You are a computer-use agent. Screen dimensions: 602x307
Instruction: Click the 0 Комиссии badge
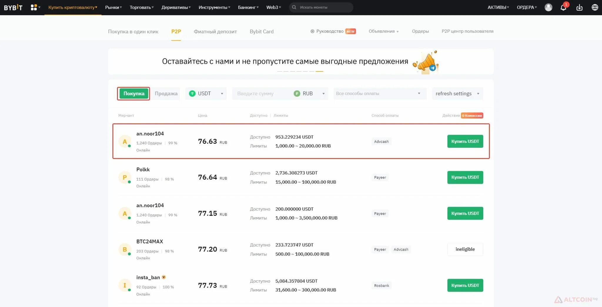[x=472, y=116]
